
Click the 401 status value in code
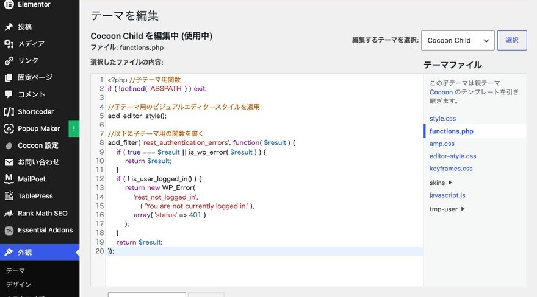(195, 215)
